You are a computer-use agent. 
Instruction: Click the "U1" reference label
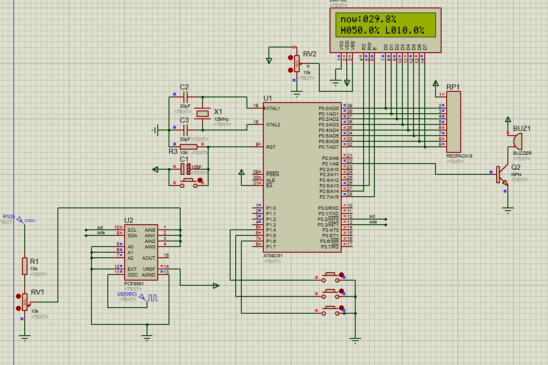click(x=268, y=98)
